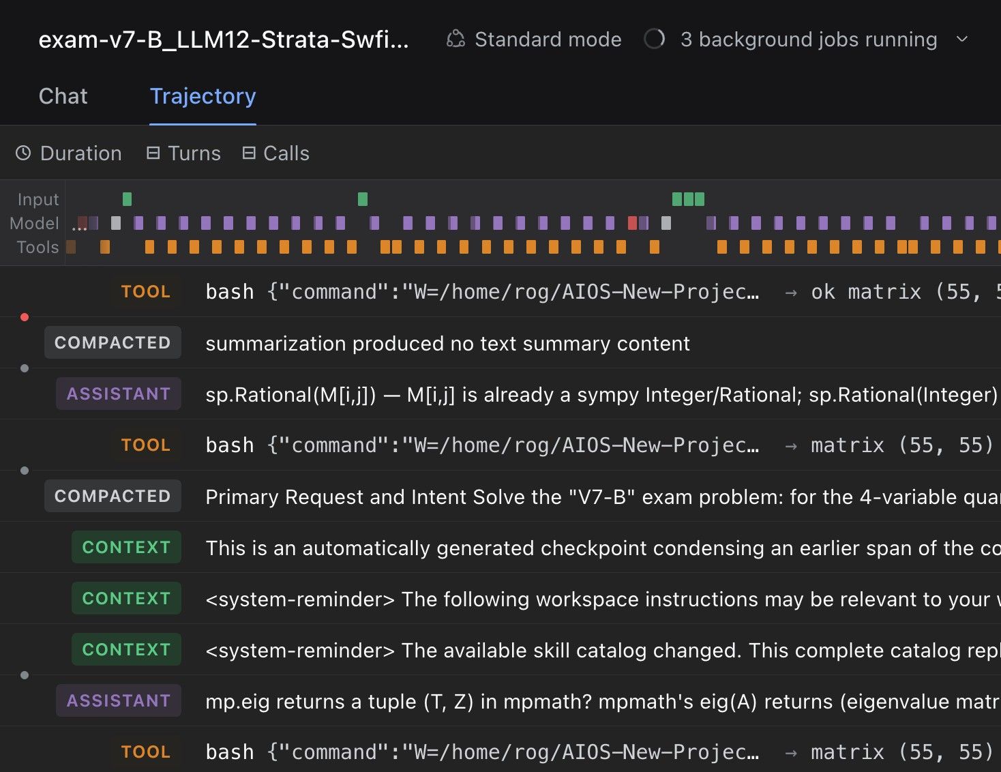The height and width of the screenshot is (772, 1001).
Task: Select the Trajectory tab
Action: [203, 96]
